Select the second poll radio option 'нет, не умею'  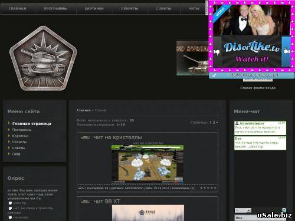[10, 208]
